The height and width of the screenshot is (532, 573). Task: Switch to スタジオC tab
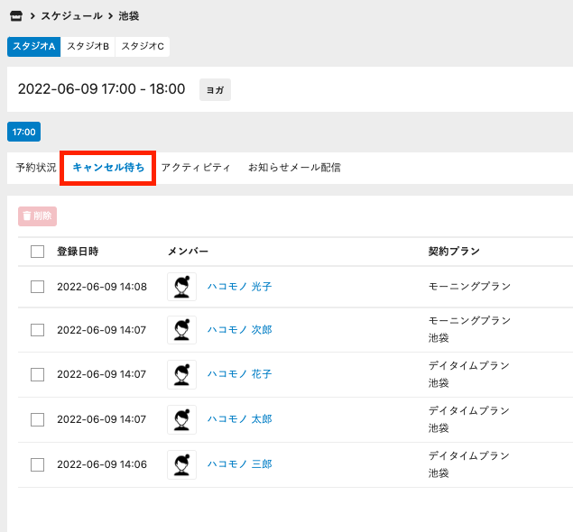click(x=143, y=47)
